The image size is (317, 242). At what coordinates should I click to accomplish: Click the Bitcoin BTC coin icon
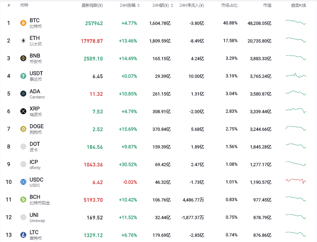(23, 23)
